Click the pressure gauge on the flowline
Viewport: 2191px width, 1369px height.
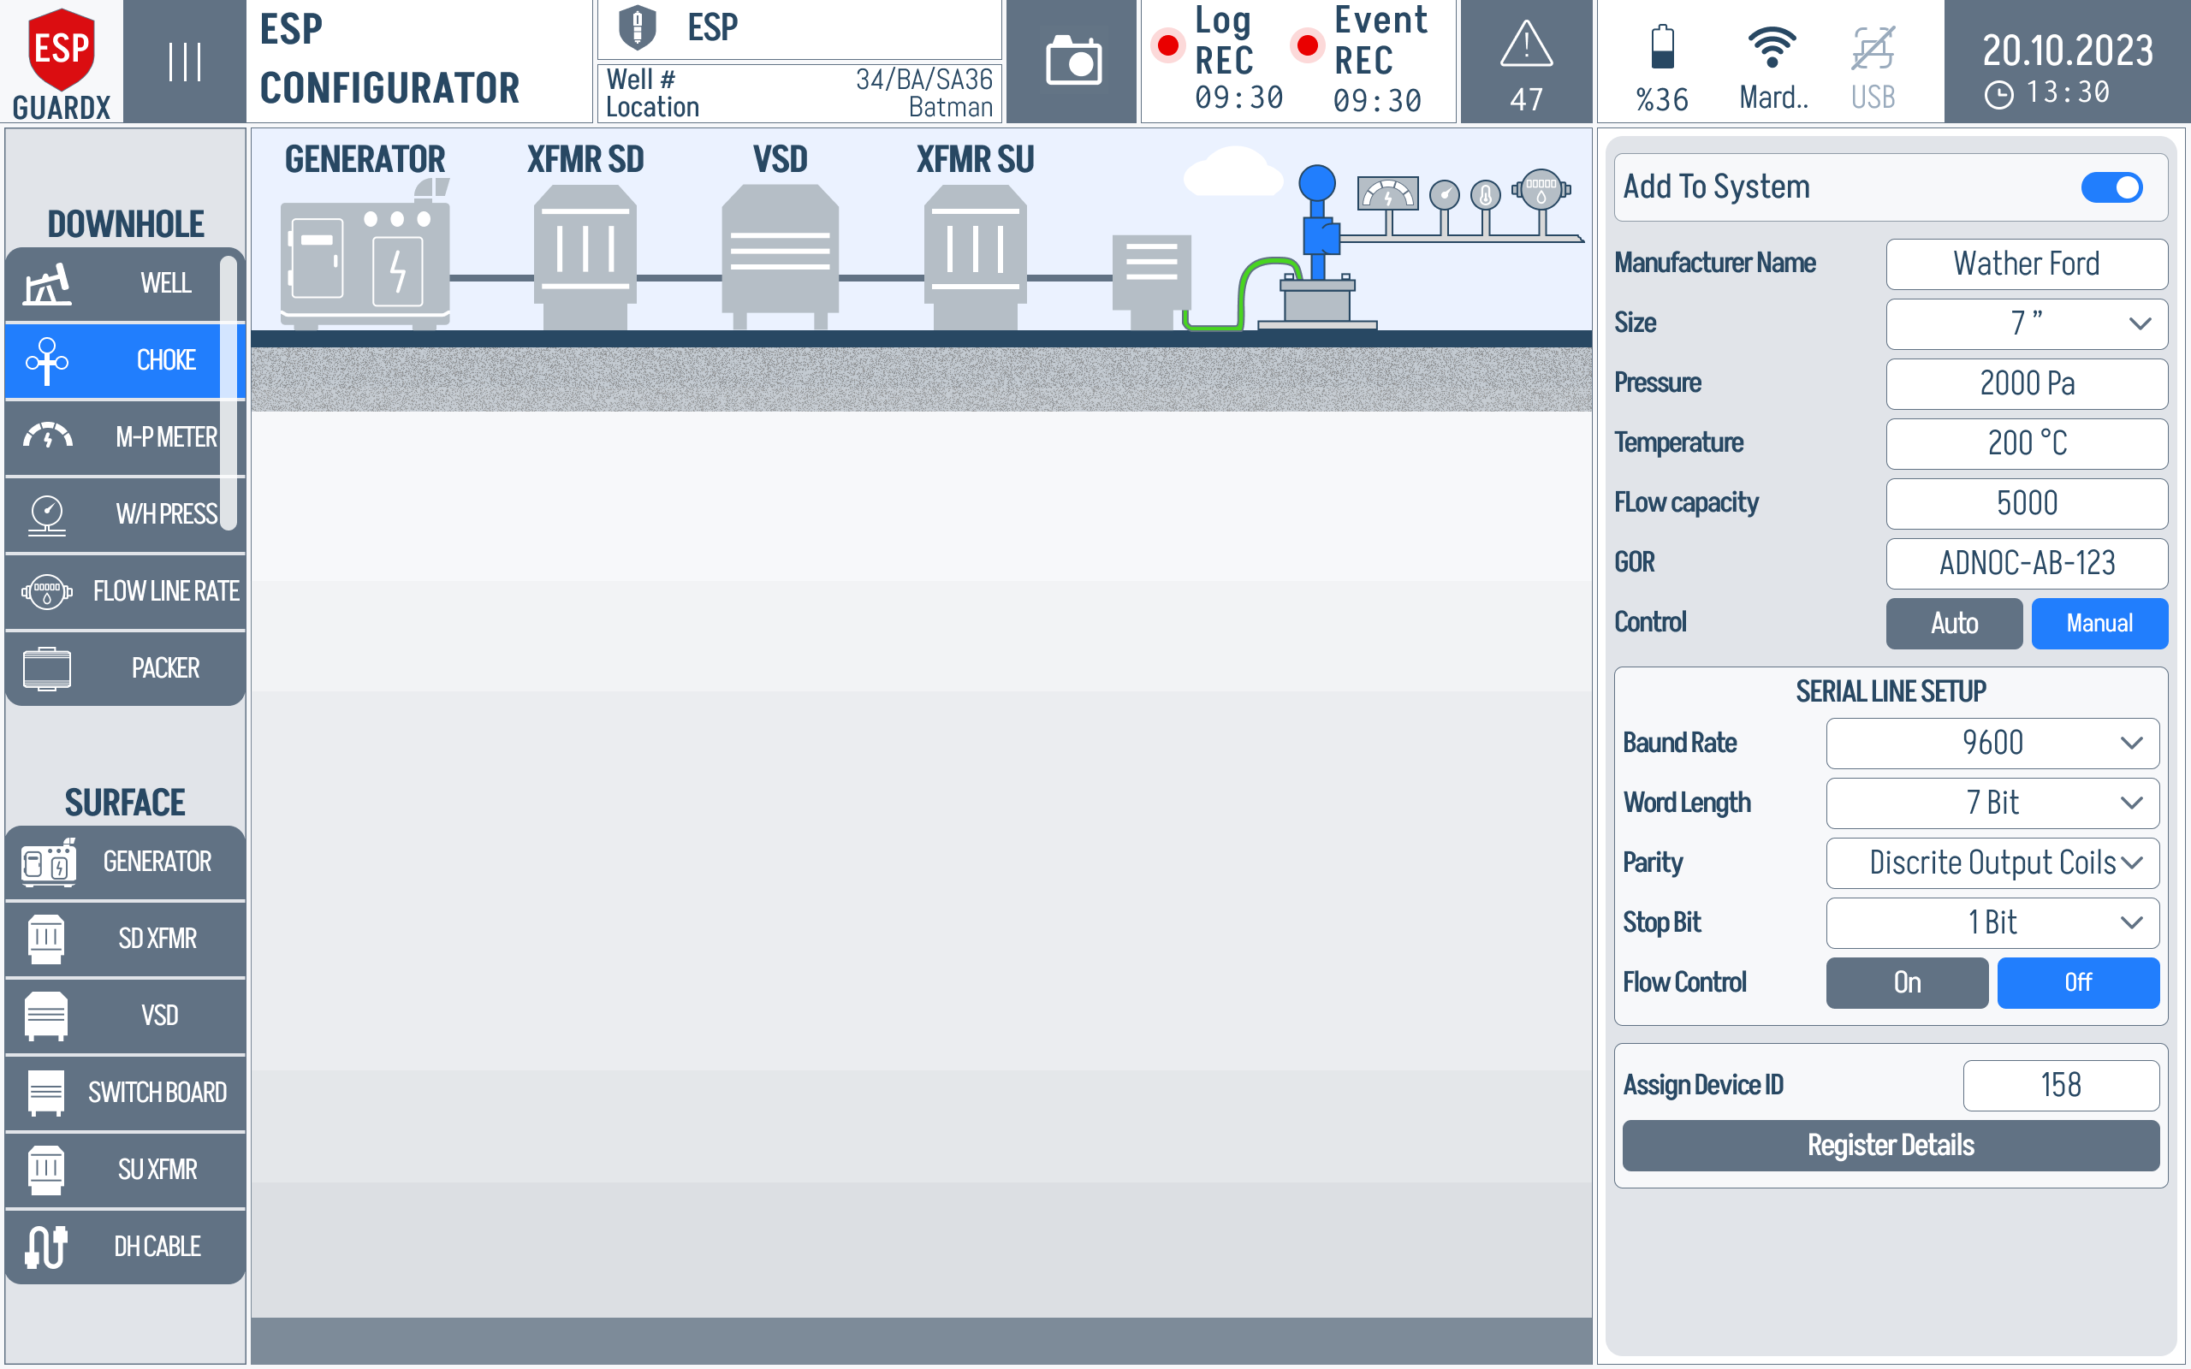1444,193
